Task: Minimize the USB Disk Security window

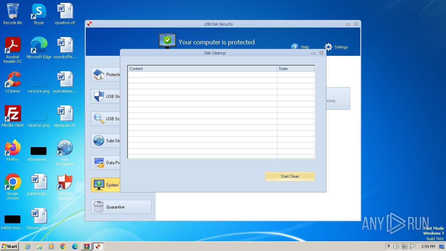Action: coord(348,24)
